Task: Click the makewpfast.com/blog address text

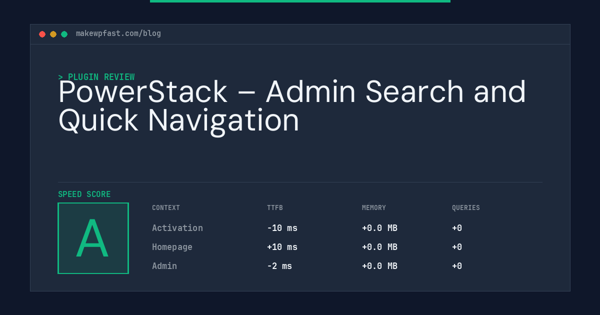Action: point(118,33)
